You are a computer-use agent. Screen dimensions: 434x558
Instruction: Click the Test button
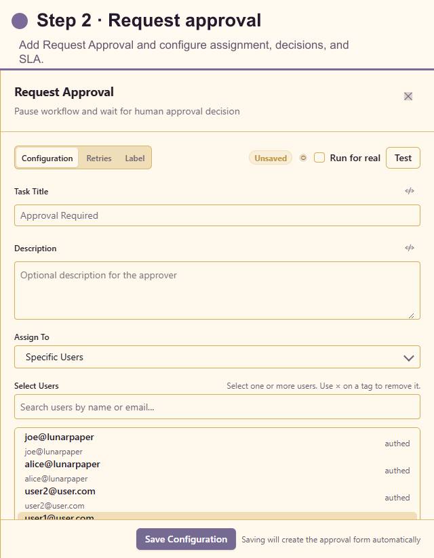(403, 158)
